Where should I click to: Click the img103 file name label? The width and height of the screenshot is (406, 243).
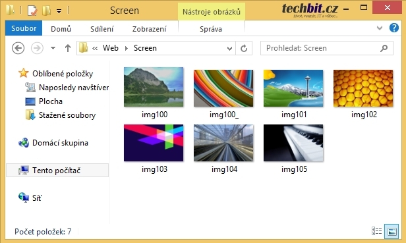coord(155,169)
